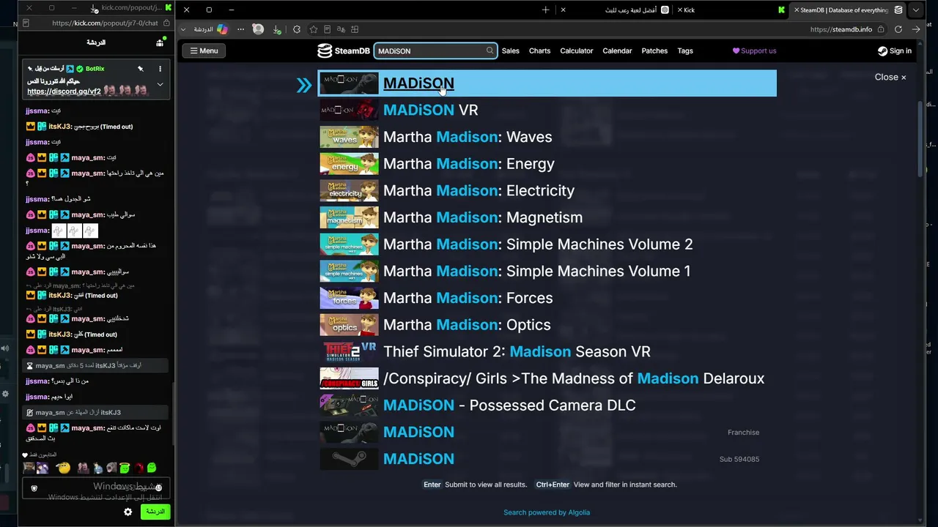Open the discord.gg link in Kick chat
The width and height of the screenshot is (938, 527).
click(64, 92)
